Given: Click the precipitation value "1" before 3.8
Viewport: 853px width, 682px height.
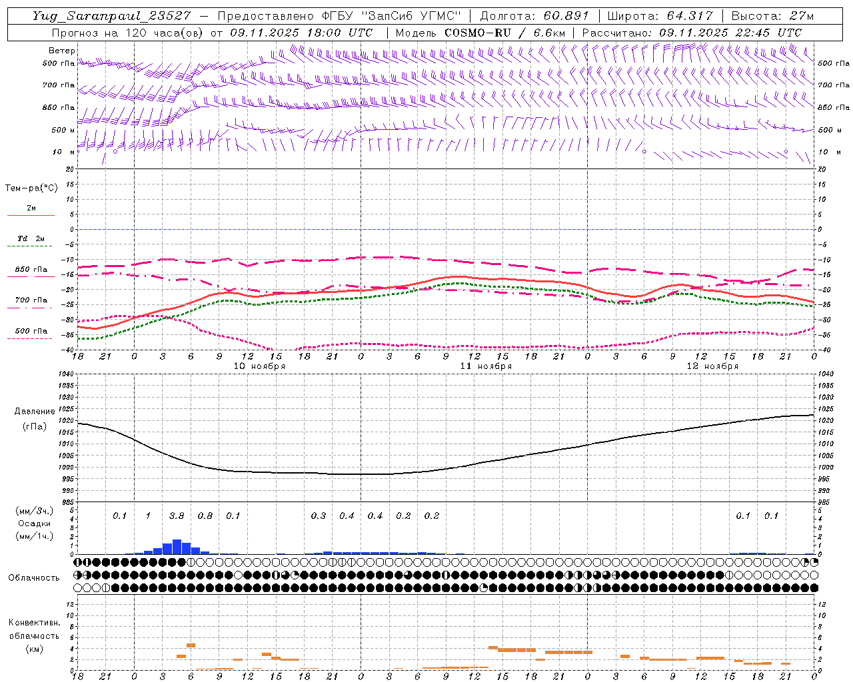Looking at the screenshot, I should 148,516.
